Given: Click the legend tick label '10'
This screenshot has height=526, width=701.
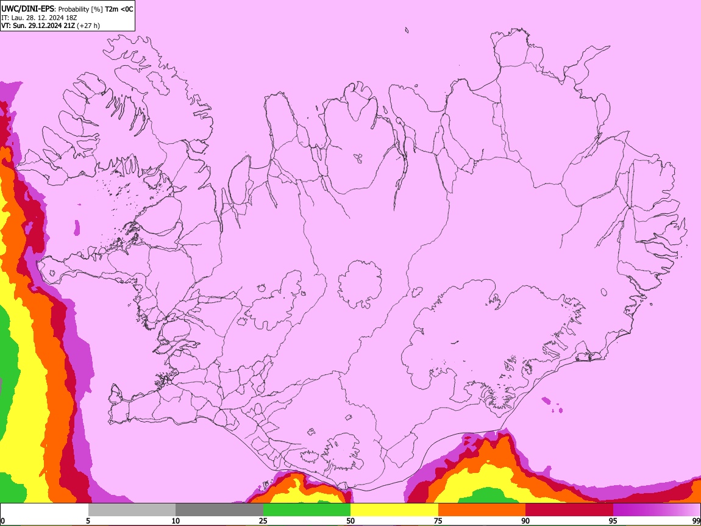Looking at the screenshot, I should (x=176, y=521).
